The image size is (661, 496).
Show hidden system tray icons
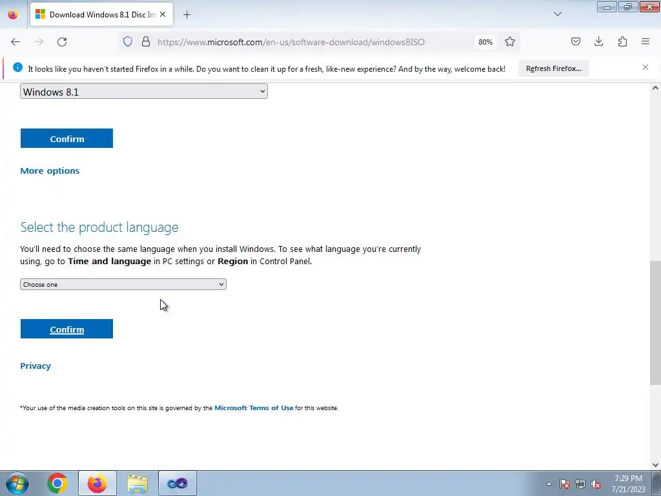click(x=549, y=484)
